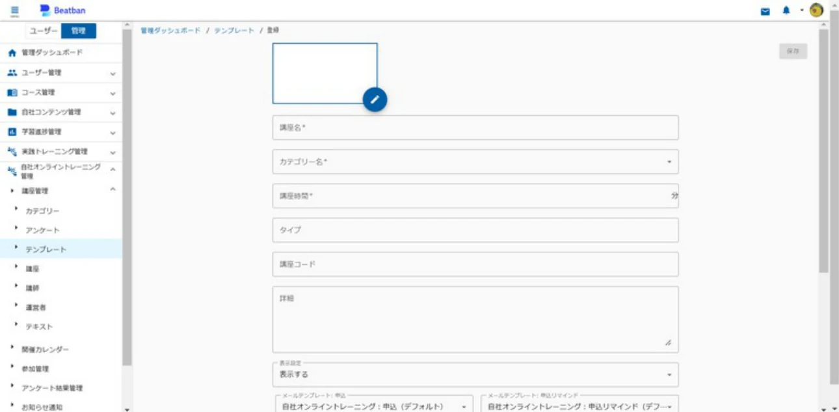This screenshot has height=412, width=839.
Task: Click the icon beside 実践トレーニング管理
Action: pyautogui.click(x=11, y=152)
